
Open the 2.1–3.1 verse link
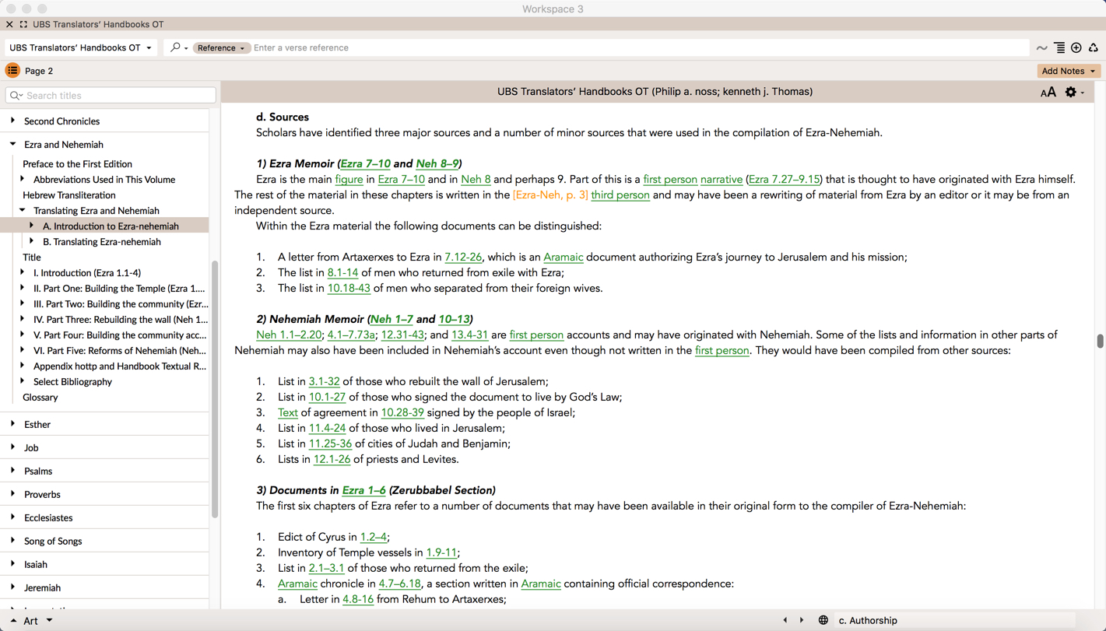[x=326, y=568]
